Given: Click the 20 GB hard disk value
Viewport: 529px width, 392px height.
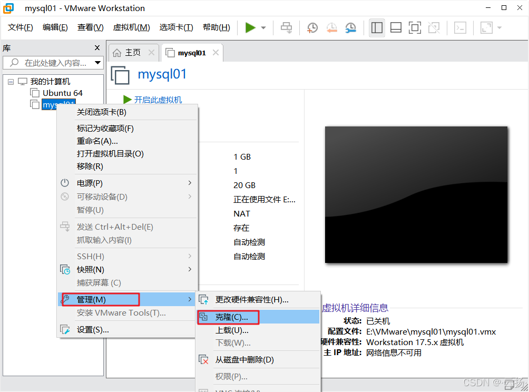Looking at the screenshot, I should coord(244,185).
